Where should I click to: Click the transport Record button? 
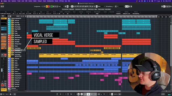(95, 94)
